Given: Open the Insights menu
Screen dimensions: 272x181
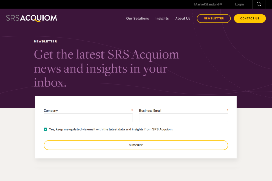Looking at the screenshot, I should pyautogui.click(x=162, y=18).
